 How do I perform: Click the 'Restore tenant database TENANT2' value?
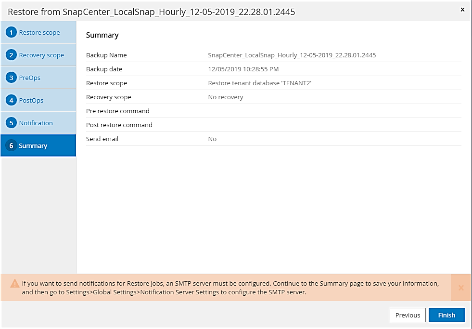tap(259, 83)
